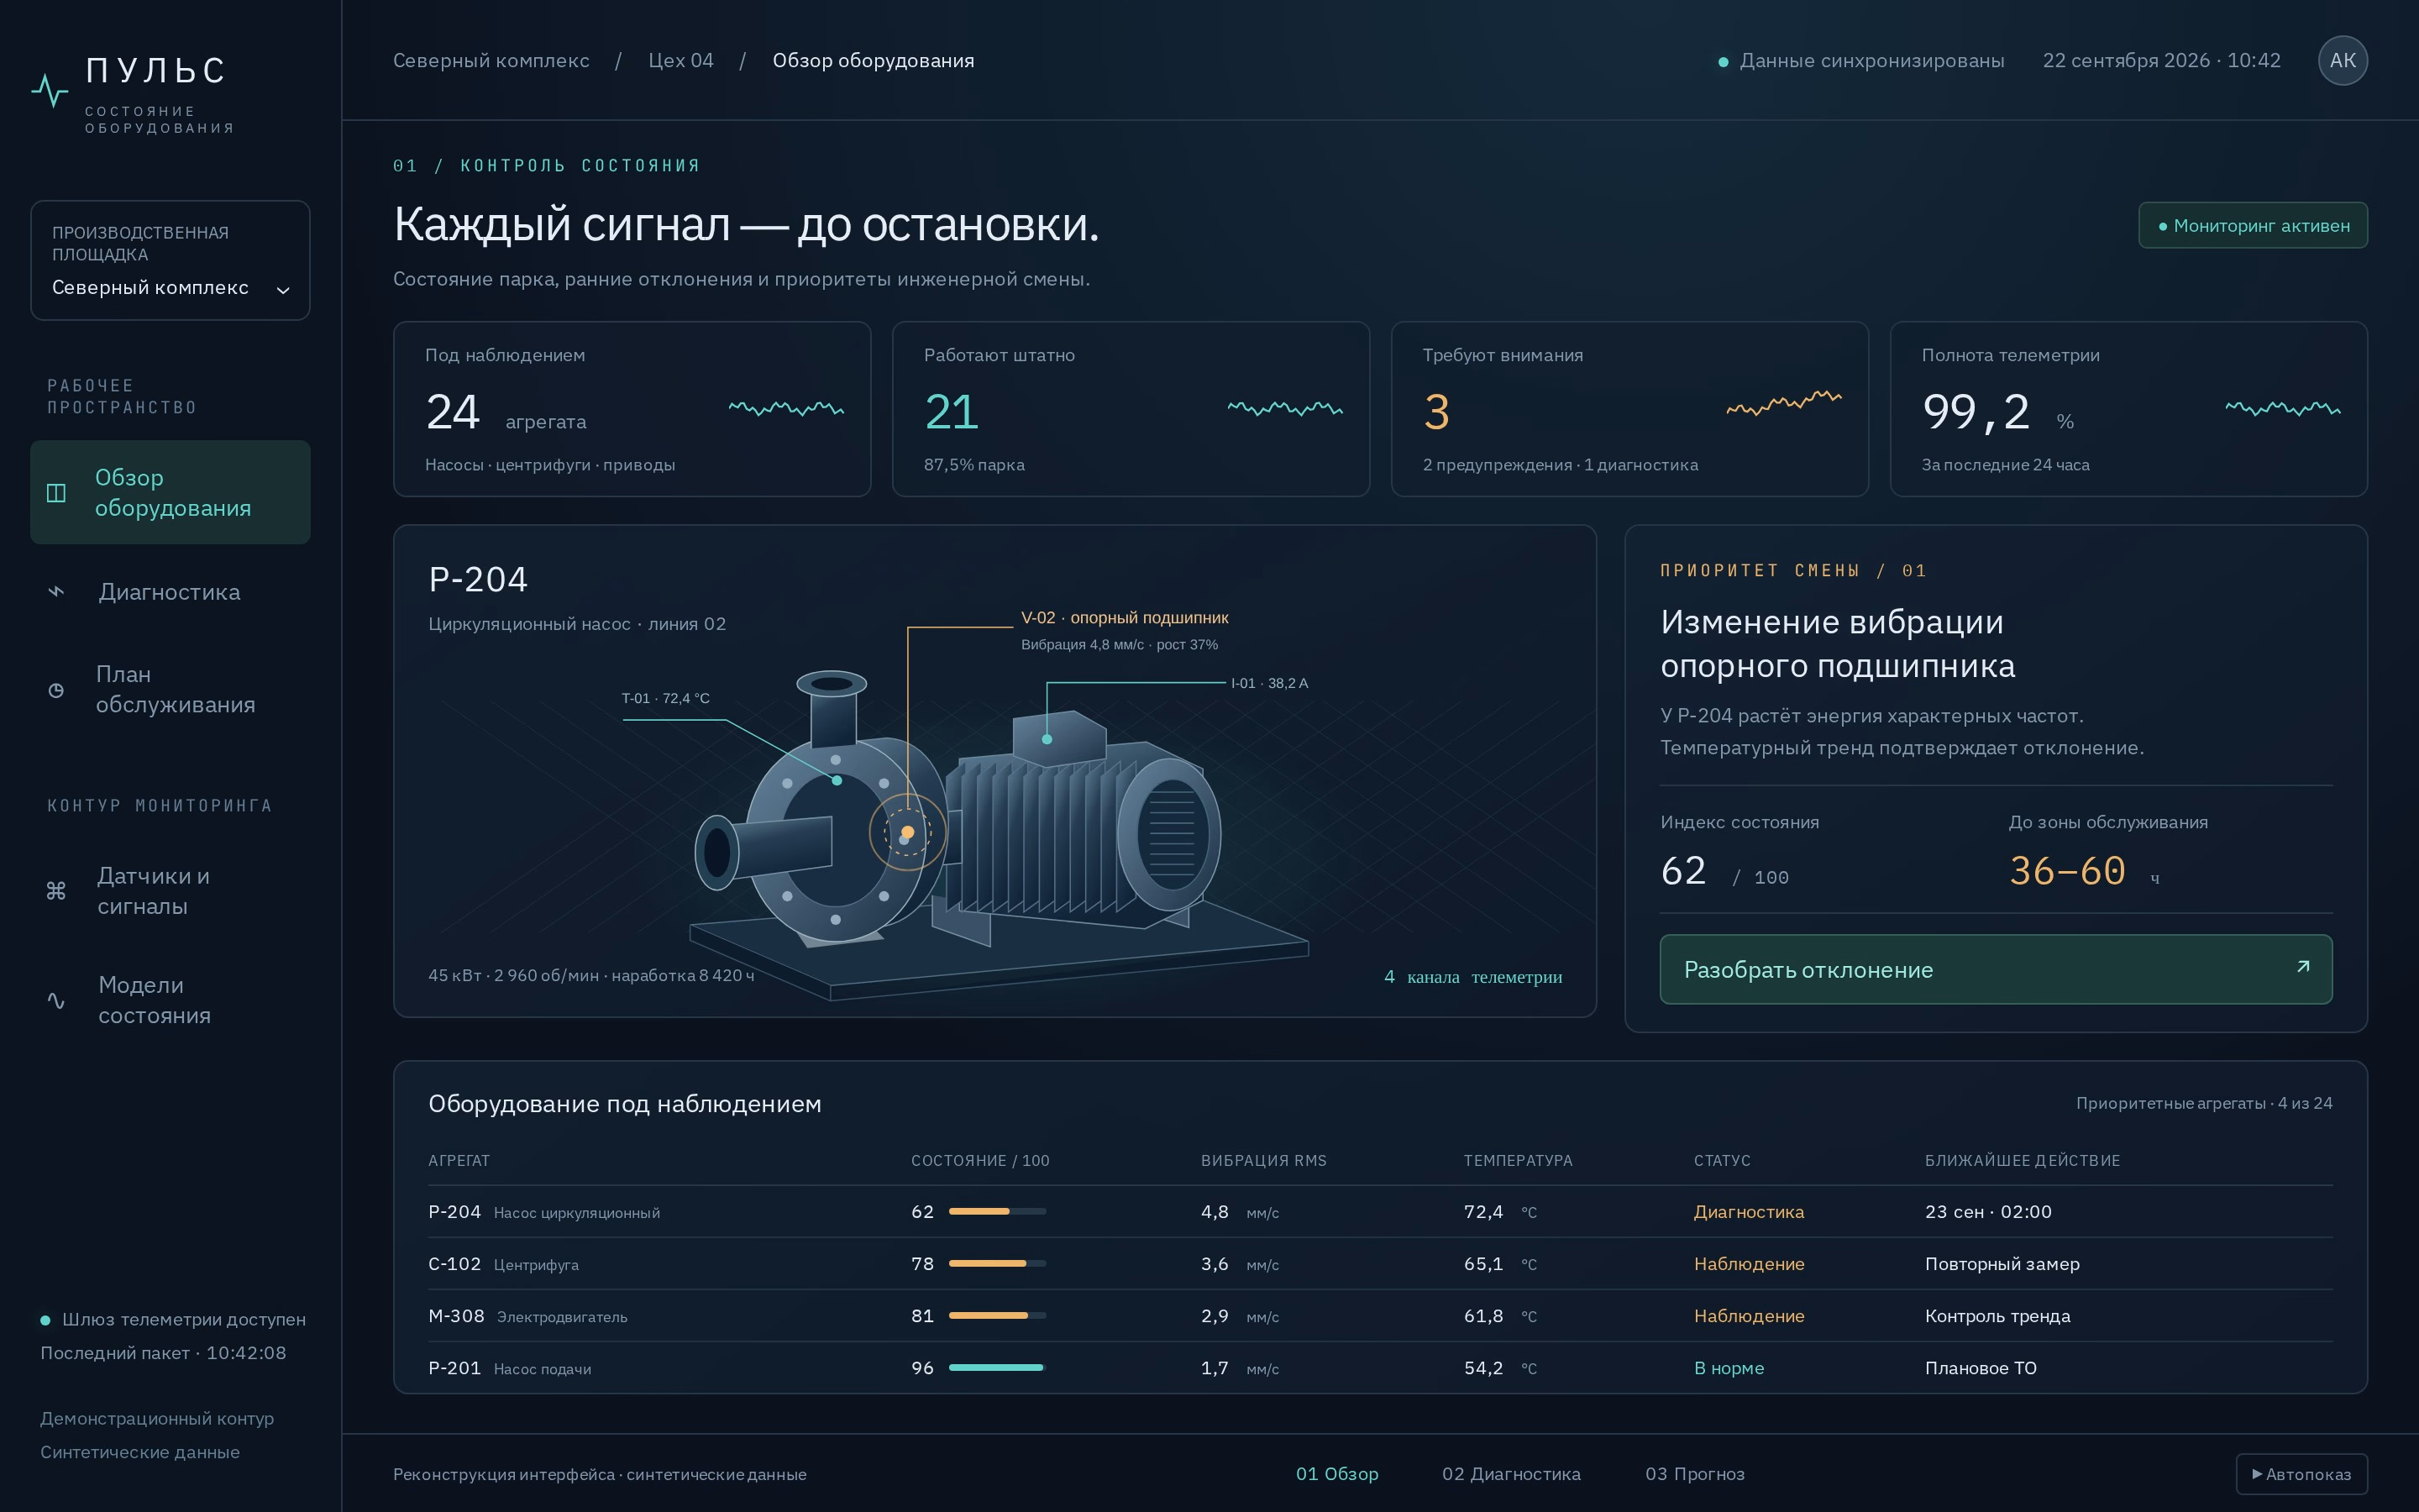Screen dimensions: 2419x1512
Task: Click the Плановое ТО action cell
Action: (1981, 1368)
